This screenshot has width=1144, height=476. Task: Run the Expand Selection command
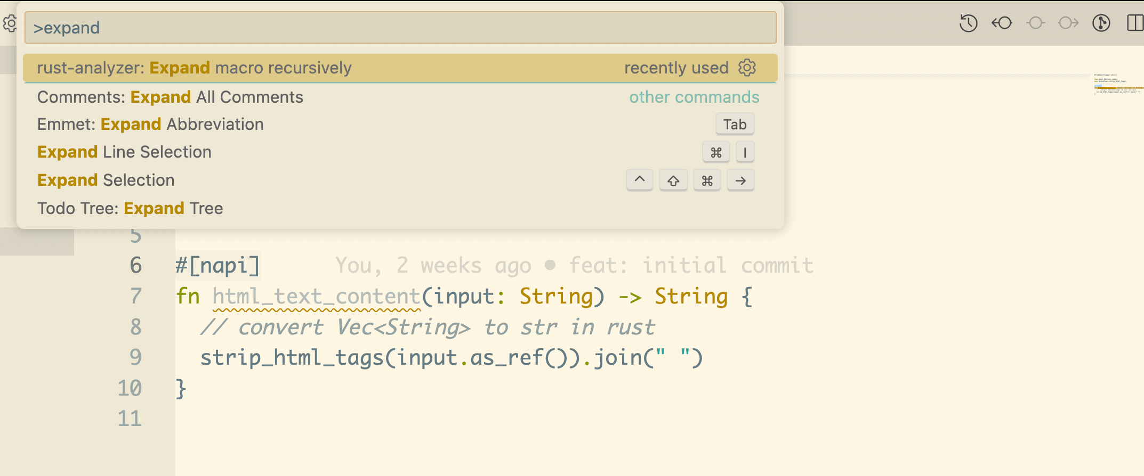[400, 180]
